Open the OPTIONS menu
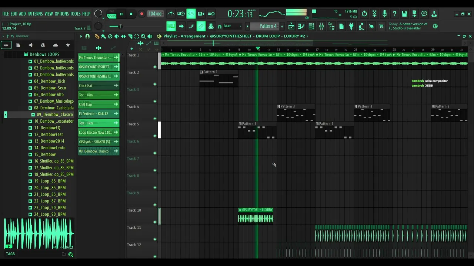 coord(62,14)
